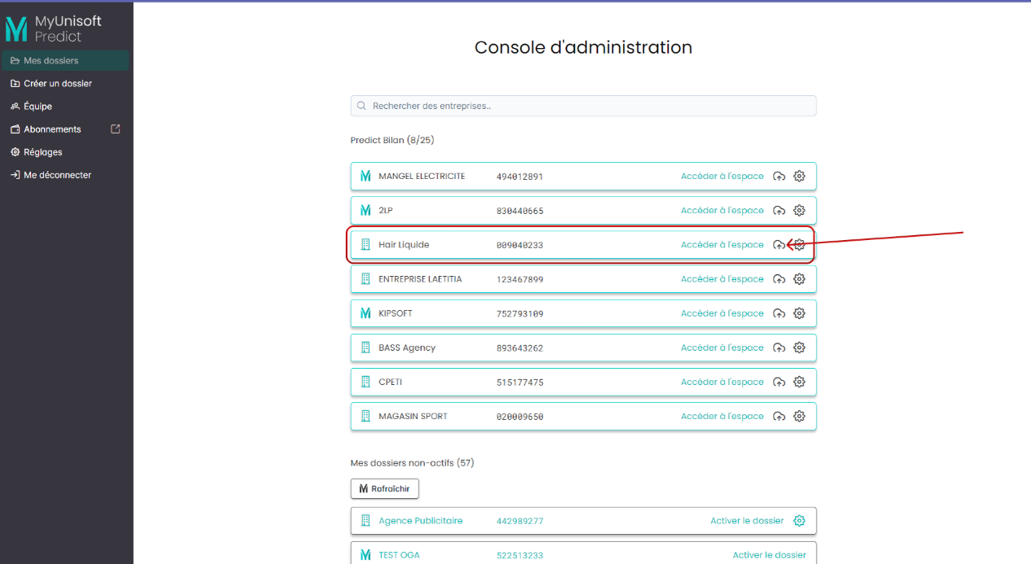Screen dimensions: 1031x564
Task: Click the MyUnisoft icon of MANGEL ELECTRICITE row
Action: pyautogui.click(x=366, y=176)
